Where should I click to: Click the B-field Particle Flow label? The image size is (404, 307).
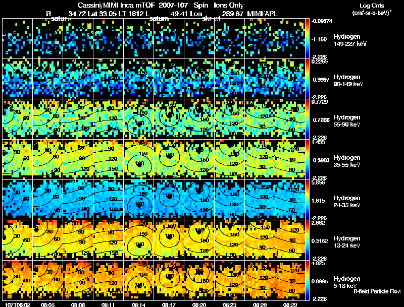tap(377, 291)
